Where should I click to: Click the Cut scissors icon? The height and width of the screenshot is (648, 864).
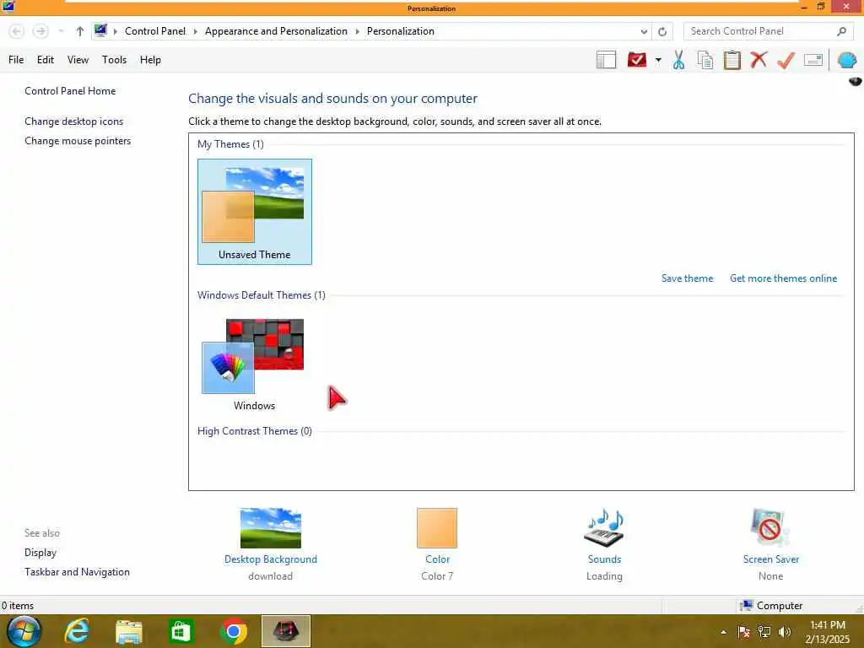pos(679,60)
